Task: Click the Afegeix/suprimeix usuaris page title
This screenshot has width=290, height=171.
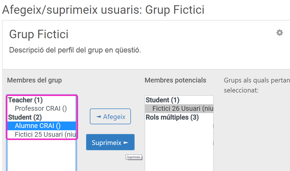Action: click(103, 10)
